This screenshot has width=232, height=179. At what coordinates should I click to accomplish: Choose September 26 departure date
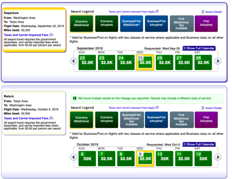pos(164,63)
